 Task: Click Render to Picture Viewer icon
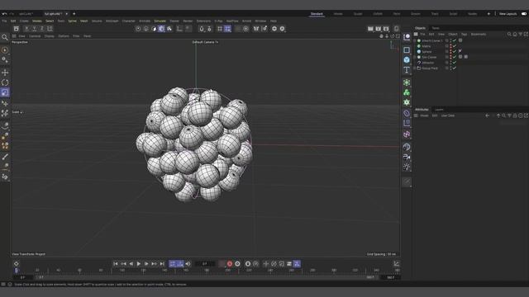[379, 29]
